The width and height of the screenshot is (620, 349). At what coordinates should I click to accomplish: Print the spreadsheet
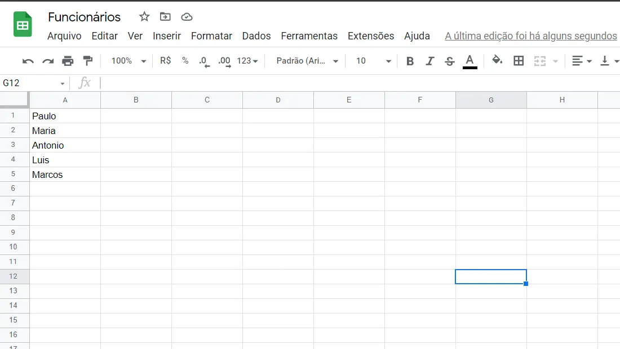click(x=68, y=61)
